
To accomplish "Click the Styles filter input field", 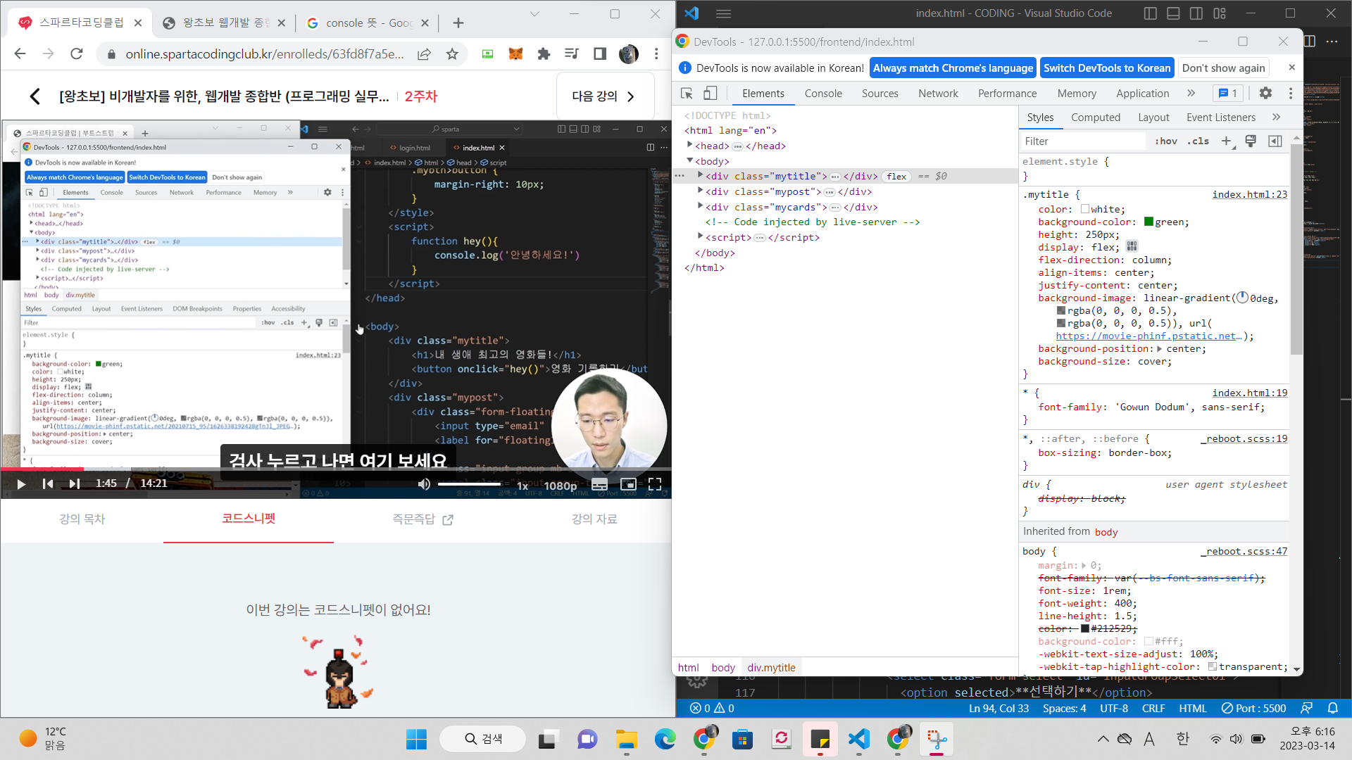I will click(x=1083, y=141).
